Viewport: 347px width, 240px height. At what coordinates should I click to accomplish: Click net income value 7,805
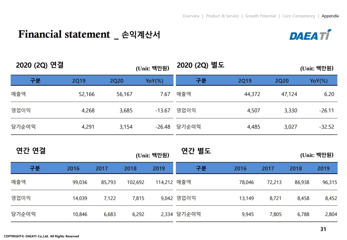tap(276, 214)
